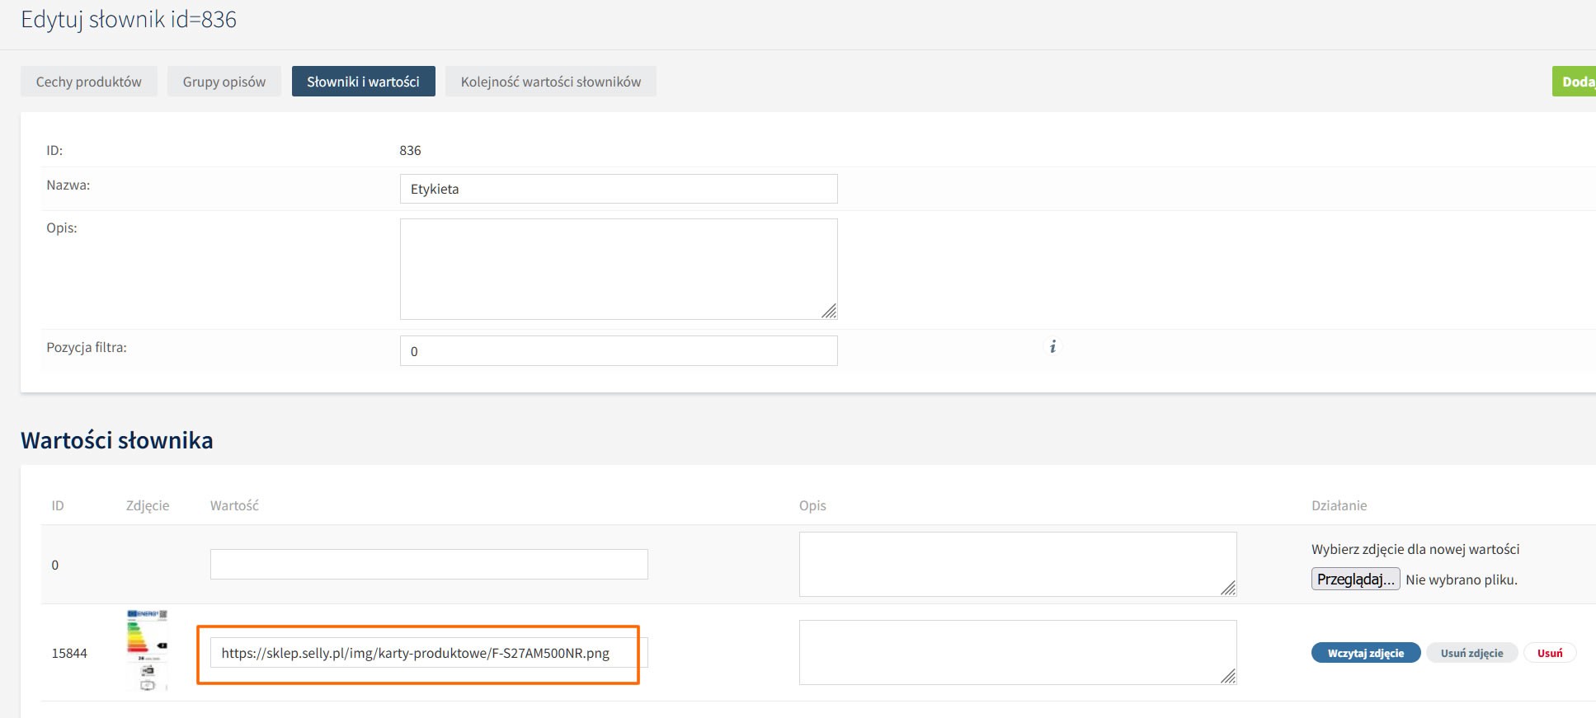Focus the Nazwa field containing Etykieta
1596x718 pixels.
(618, 189)
